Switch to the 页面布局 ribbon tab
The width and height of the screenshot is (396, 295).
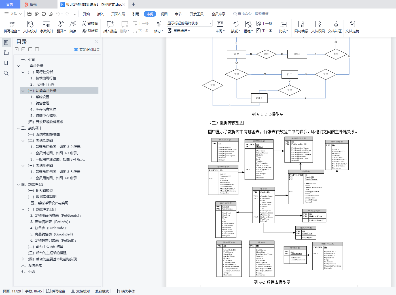[x=118, y=14]
